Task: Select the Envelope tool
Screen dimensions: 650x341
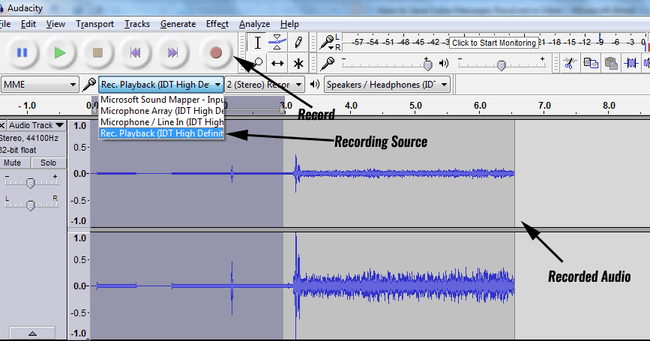Action: pyautogui.click(x=277, y=43)
